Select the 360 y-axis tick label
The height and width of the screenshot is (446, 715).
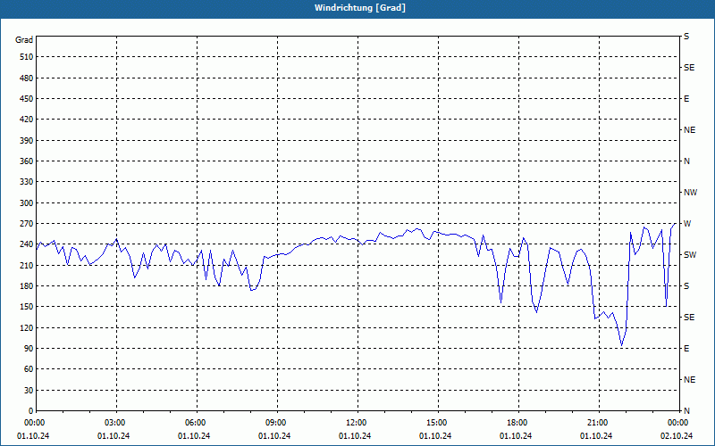tap(27, 161)
